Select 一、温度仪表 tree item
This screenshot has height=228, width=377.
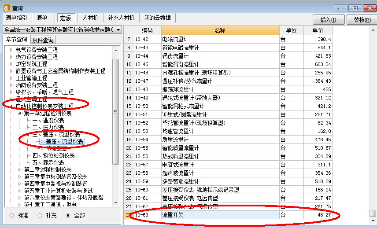[48, 120]
